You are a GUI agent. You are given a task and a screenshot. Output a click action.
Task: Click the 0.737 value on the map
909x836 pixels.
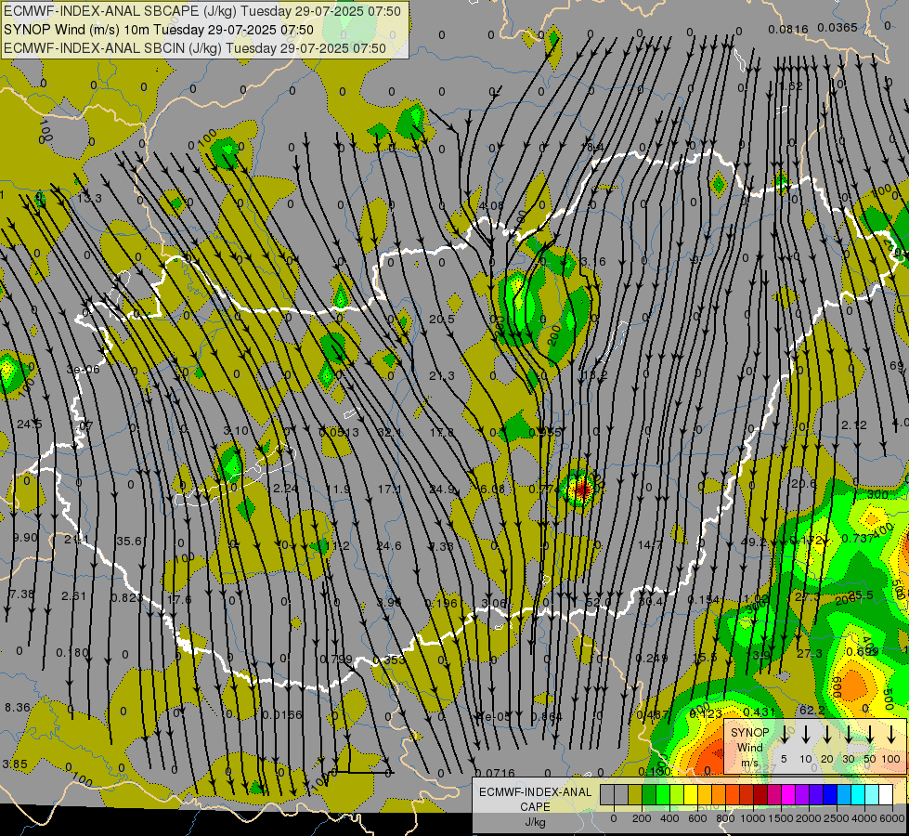pos(857,539)
